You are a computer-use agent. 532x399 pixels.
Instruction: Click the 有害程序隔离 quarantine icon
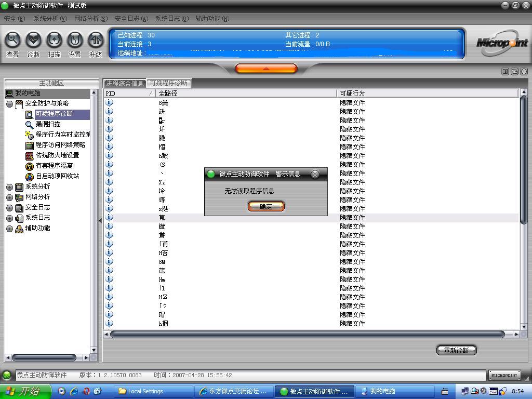click(x=30, y=166)
